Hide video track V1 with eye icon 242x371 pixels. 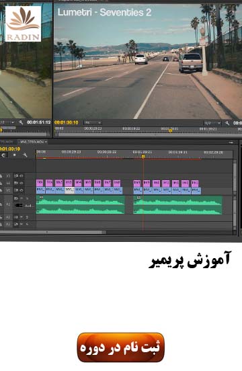[22, 190]
